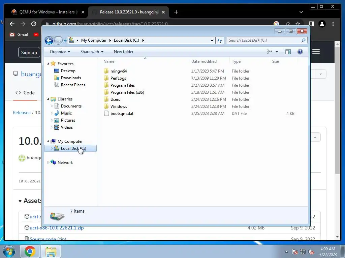Open Chrome's three-dot menu
Screen dimensions: 345x258
(x=333, y=24)
